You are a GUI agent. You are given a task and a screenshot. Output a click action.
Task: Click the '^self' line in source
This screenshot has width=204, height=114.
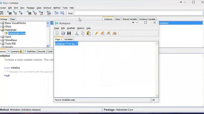[7, 76]
